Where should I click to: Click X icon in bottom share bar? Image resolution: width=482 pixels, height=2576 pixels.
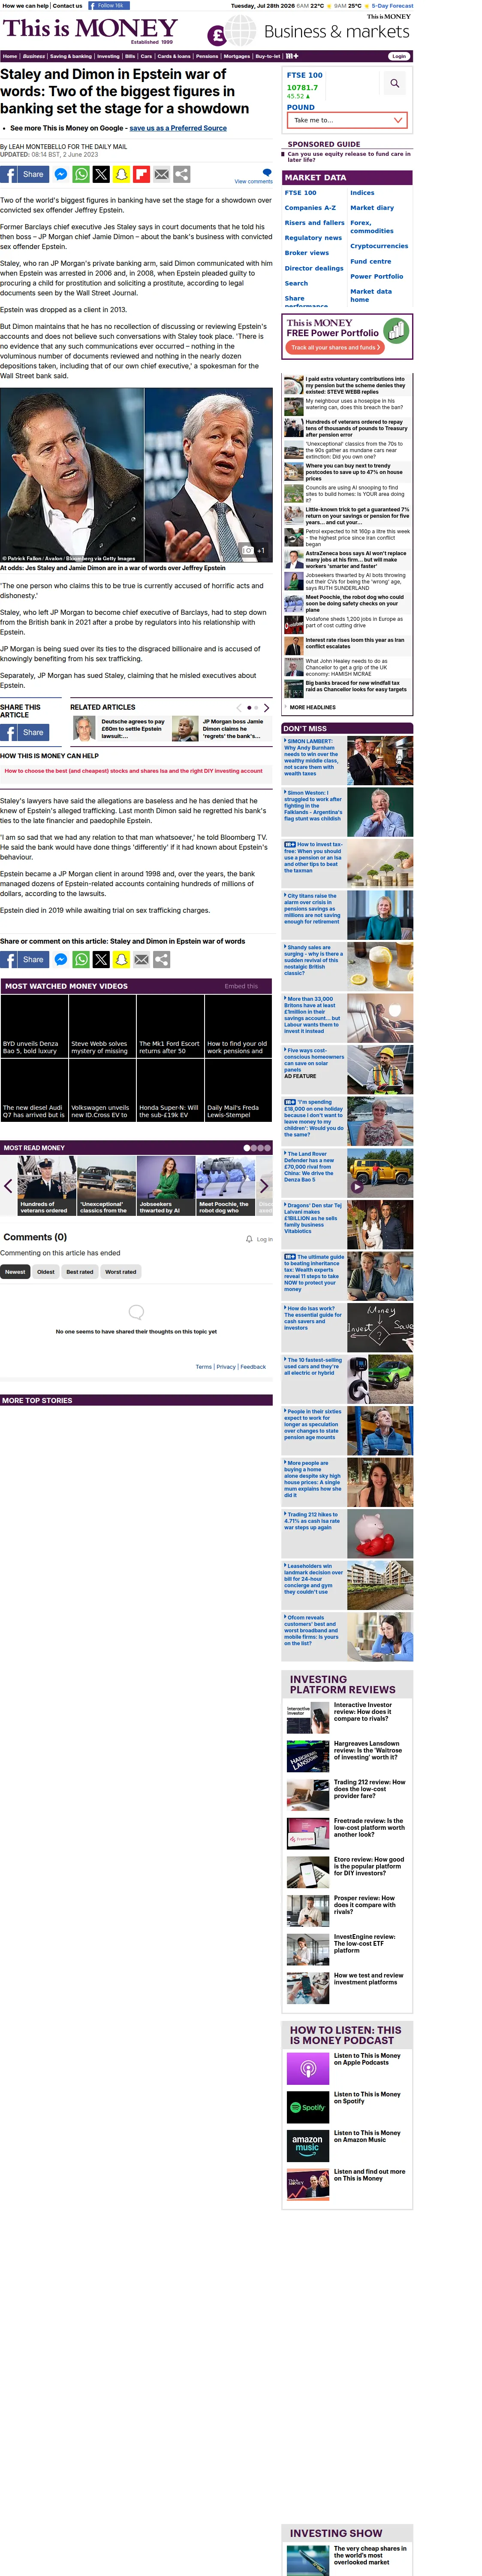[x=101, y=959]
